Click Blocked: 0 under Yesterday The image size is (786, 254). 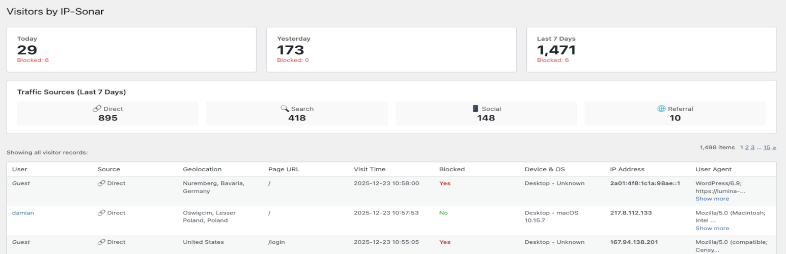tap(293, 60)
